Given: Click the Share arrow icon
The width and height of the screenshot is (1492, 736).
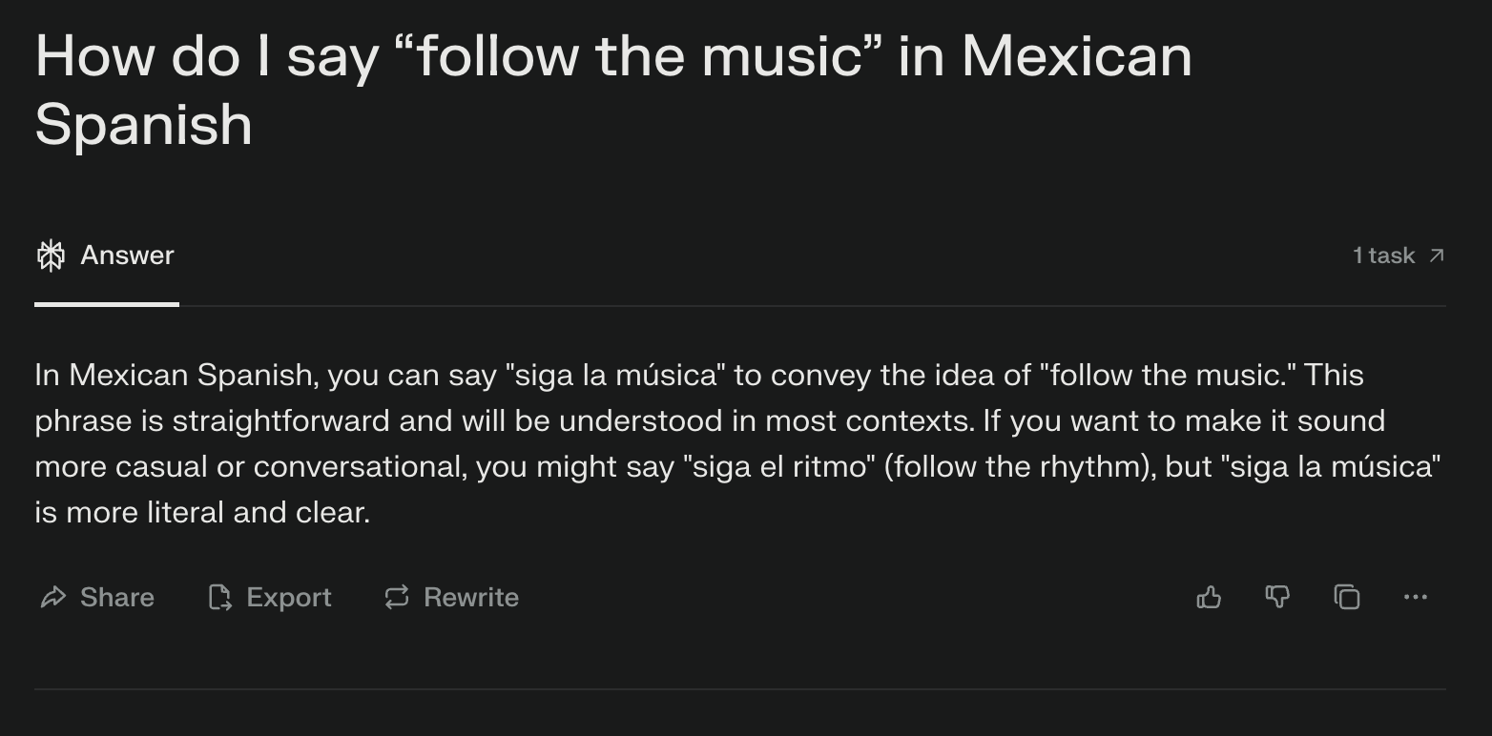Looking at the screenshot, I should tap(53, 597).
